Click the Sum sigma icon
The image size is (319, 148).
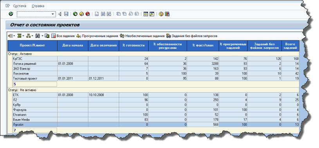click(x=19, y=36)
